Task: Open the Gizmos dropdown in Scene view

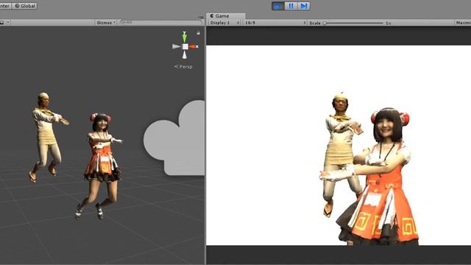Action: click(106, 23)
